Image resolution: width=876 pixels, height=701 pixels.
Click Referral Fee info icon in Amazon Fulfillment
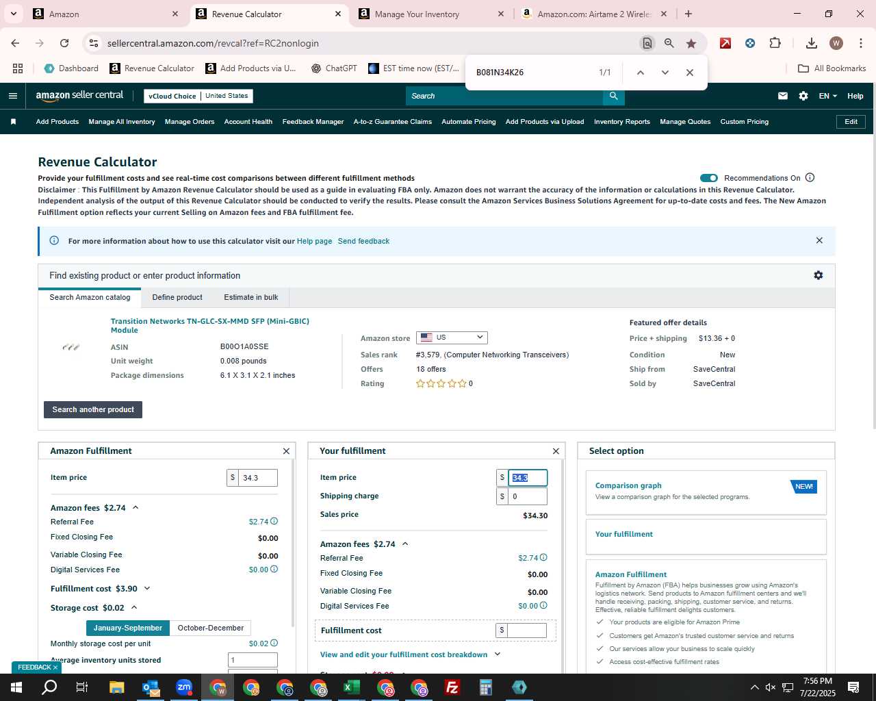(x=274, y=522)
